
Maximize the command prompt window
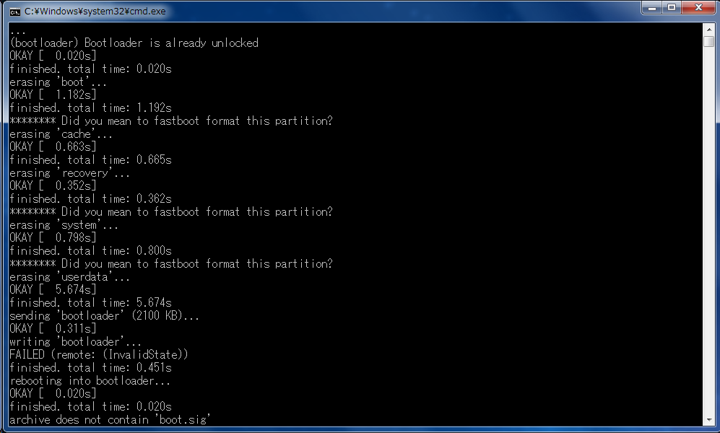(x=672, y=7)
